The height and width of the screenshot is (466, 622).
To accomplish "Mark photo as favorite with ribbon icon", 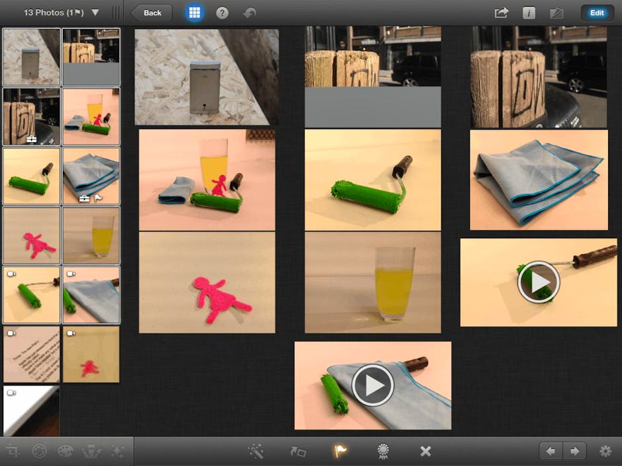I will tap(383, 451).
